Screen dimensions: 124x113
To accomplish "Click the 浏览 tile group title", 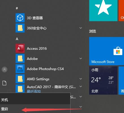I will (93, 31).
